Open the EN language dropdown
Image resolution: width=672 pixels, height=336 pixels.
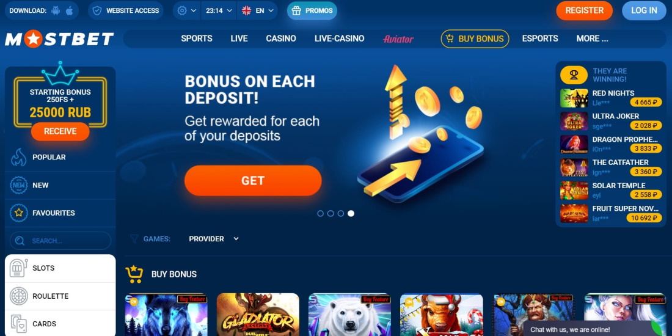point(257,11)
